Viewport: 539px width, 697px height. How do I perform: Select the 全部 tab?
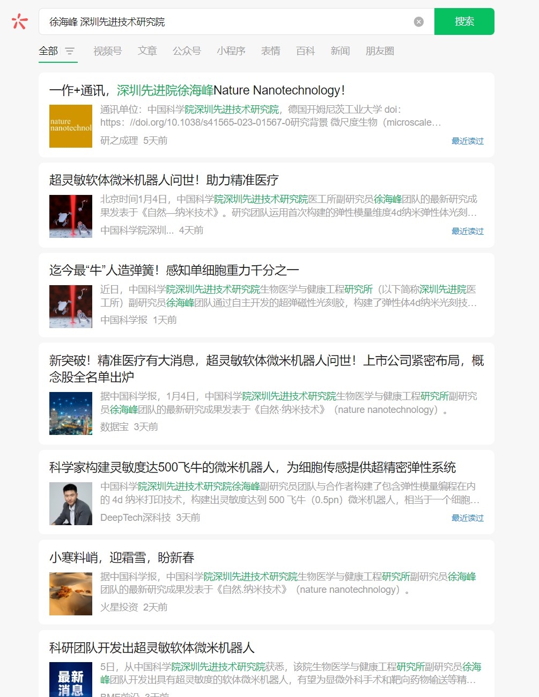click(x=48, y=51)
